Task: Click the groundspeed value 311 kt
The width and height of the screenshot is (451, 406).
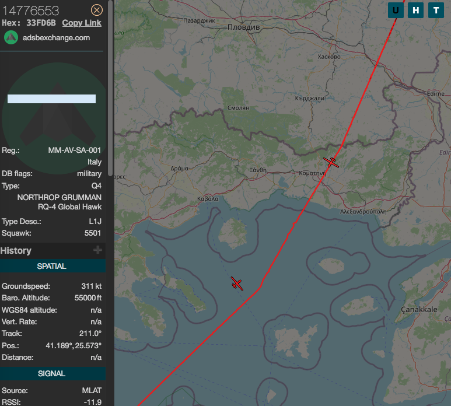Action: (92, 286)
